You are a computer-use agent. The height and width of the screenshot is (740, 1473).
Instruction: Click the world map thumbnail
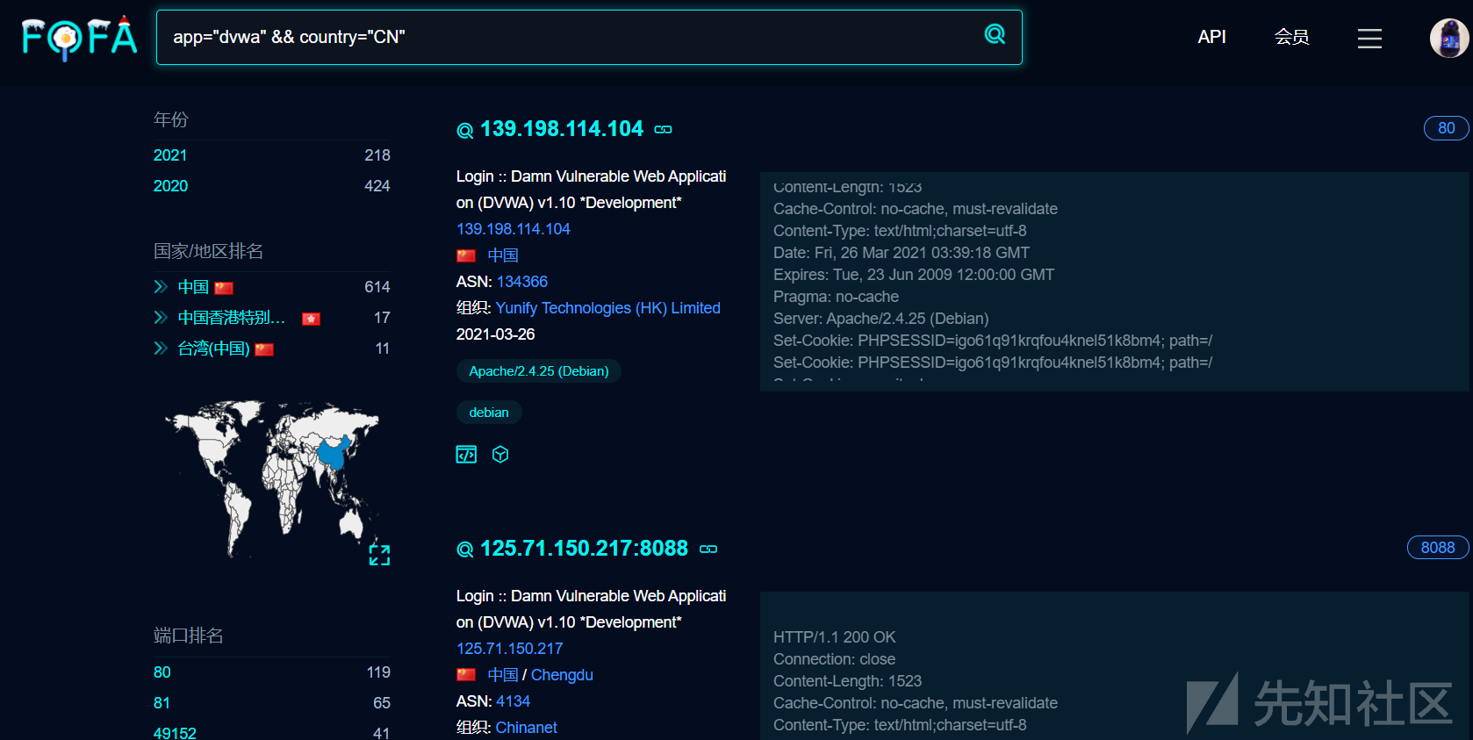272,478
